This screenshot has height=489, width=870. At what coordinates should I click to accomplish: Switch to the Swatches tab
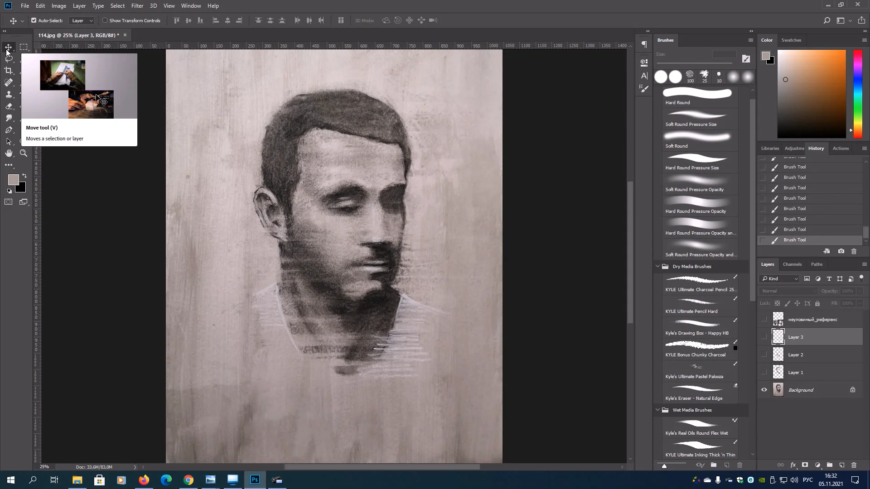(791, 40)
